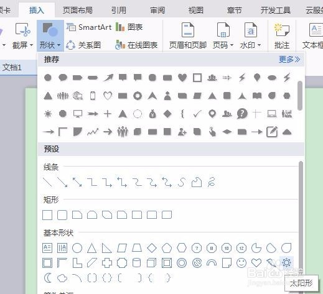Select the parallelogram basic shape
This screenshot has width=323, height=294.
tap(122, 248)
